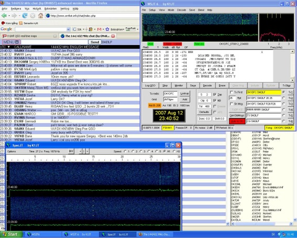This screenshot has width=297, height=238.
Task: Click in the chat message input field
Action: tap(54, 42)
